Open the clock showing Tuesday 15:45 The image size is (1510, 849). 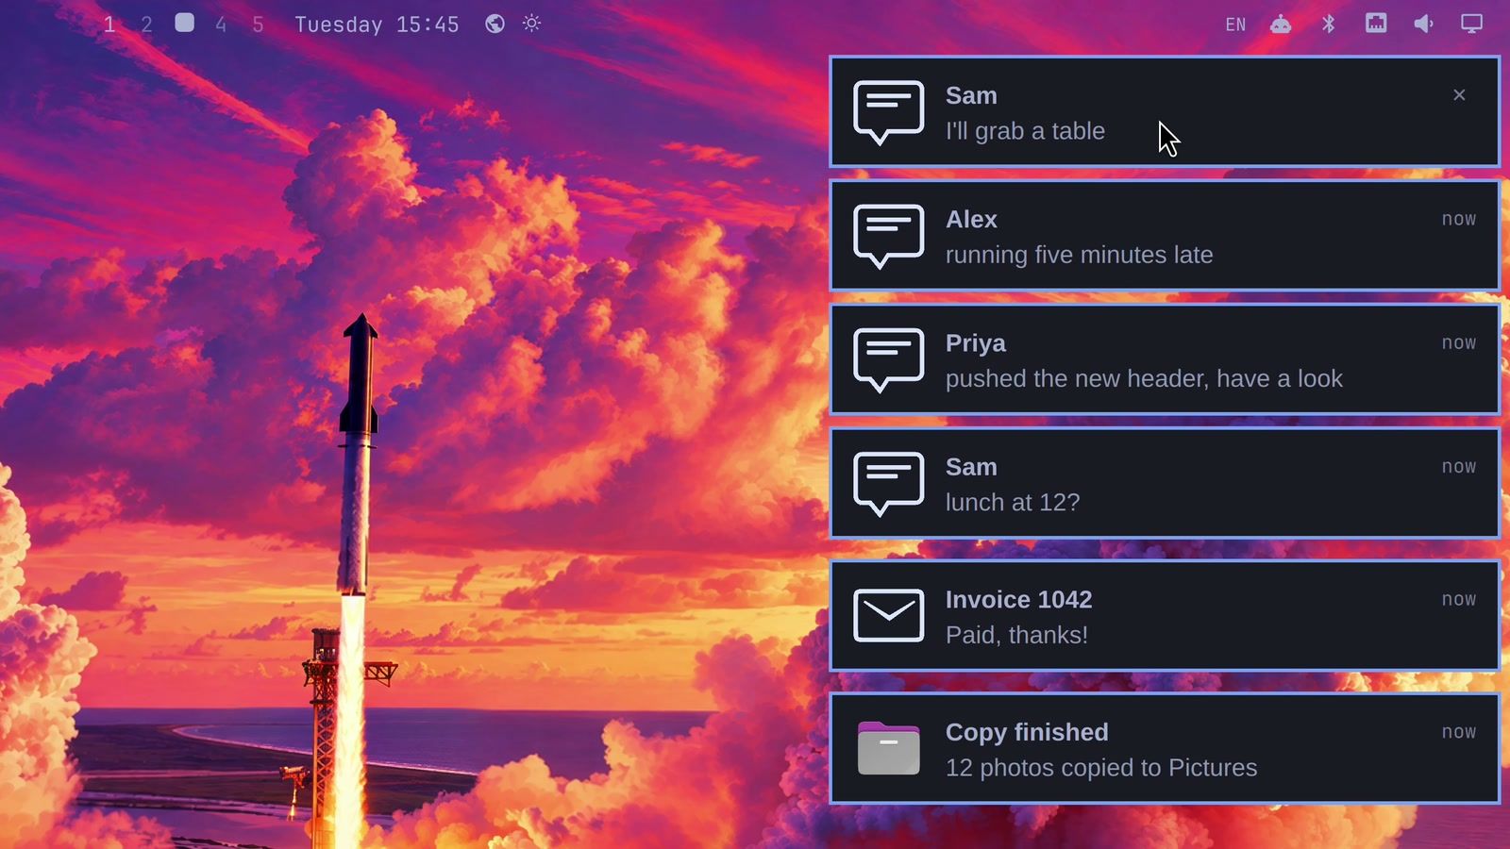tap(377, 25)
